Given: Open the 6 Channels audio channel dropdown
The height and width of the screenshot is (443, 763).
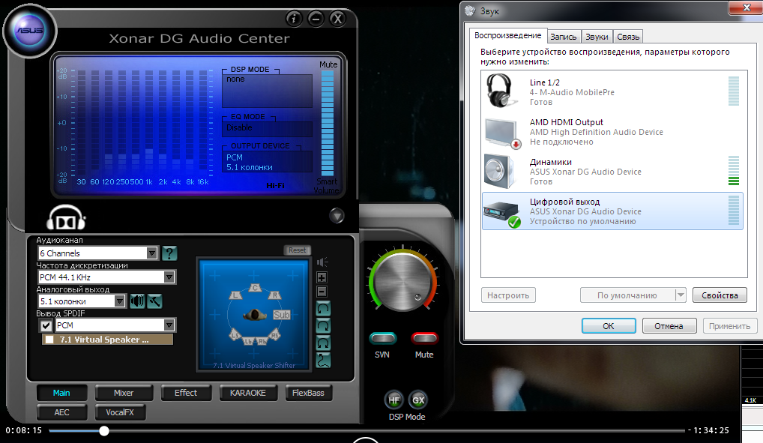Looking at the screenshot, I should 152,253.
